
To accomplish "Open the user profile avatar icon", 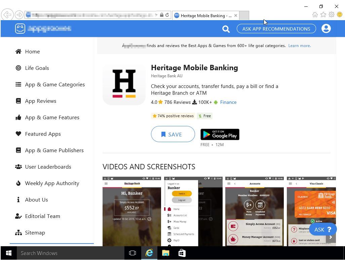I will click(x=326, y=29).
